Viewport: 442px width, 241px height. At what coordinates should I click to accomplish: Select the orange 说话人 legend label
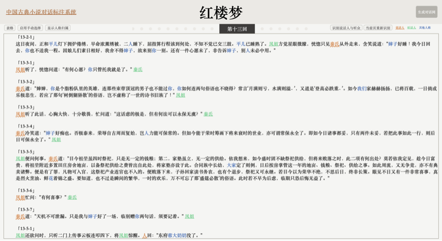pyautogui.click(x=400, y=28)
